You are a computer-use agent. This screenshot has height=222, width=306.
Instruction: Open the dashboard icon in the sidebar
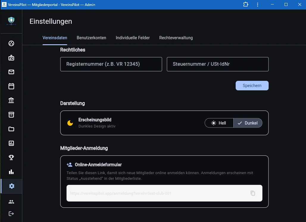pyautogui.click(x=11, y=43)
